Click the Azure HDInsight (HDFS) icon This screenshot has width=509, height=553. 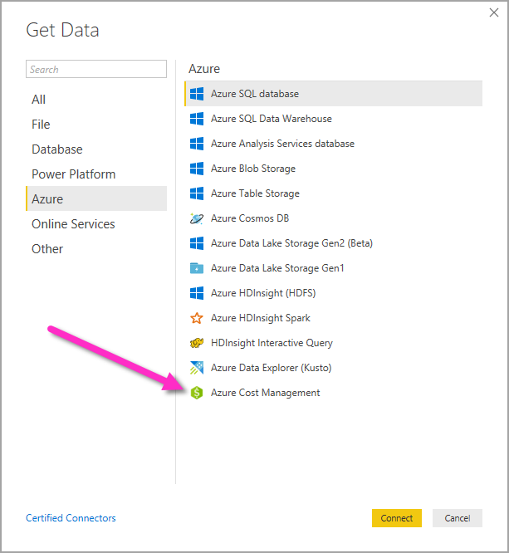(197, 293)
